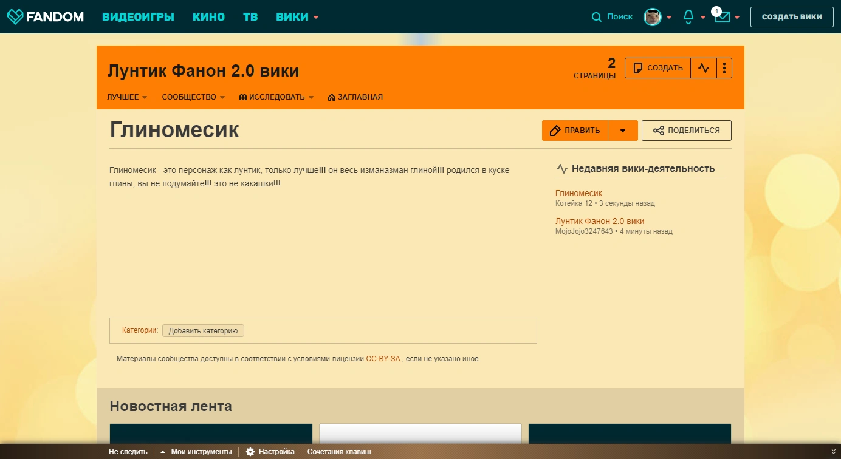Expand the edit button dropdown arrow
Viewport: 841px width, 459px height.
point(623,131)
